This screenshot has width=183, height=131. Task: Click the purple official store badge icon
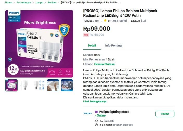coord(96,112)
